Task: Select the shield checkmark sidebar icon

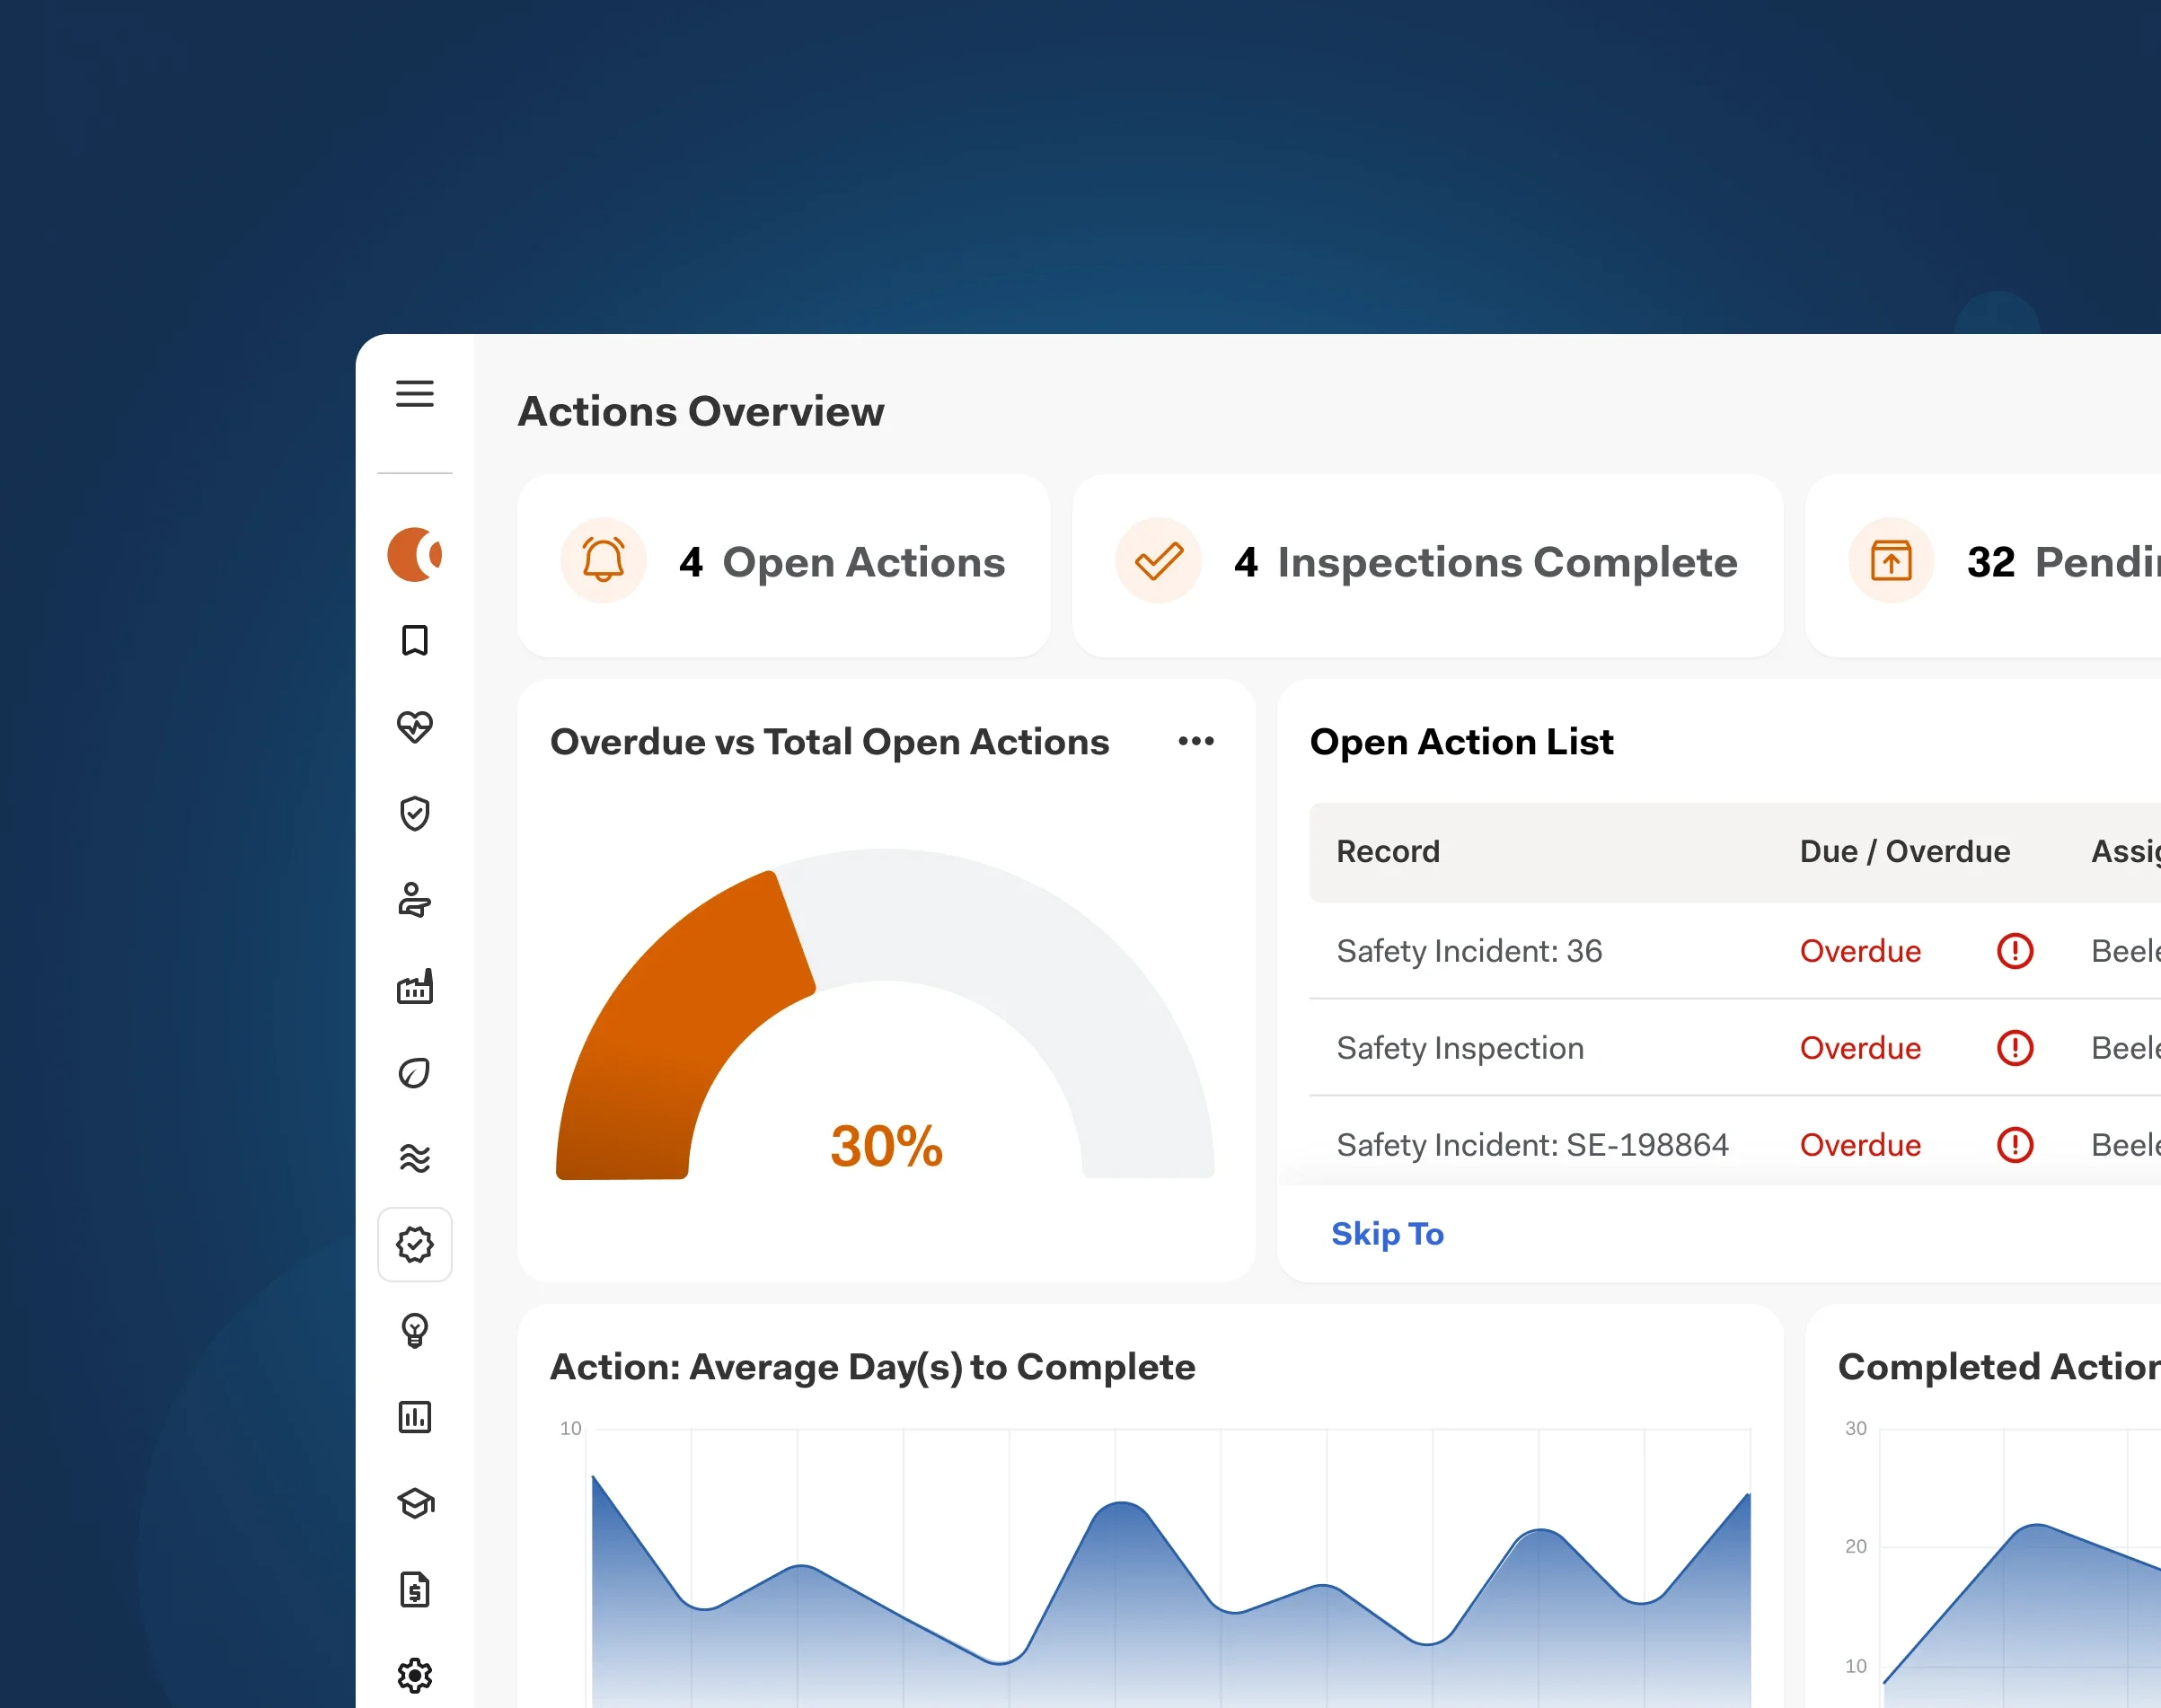Action: pos(414,813)
